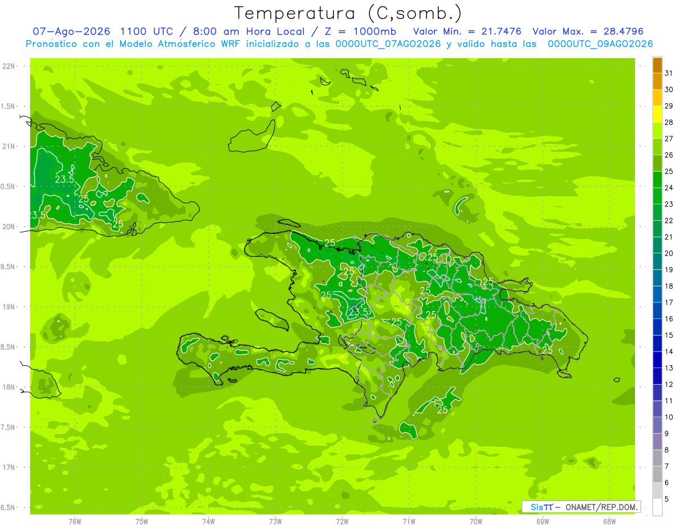684x529 pixels.
Task: Click the 7.5N latitude axis label
Action: [x=9, y=427]
